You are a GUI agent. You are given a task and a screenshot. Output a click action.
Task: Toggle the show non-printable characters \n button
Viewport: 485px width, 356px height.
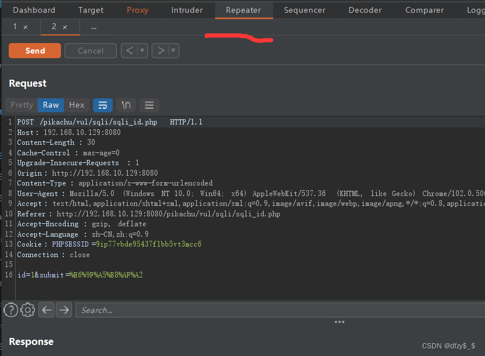126,105
